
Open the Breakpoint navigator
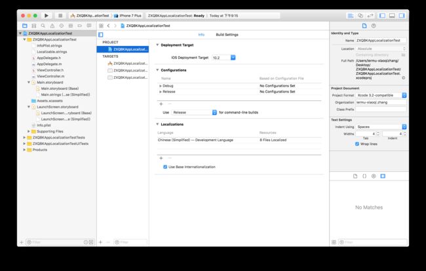(x=79, y=26)
